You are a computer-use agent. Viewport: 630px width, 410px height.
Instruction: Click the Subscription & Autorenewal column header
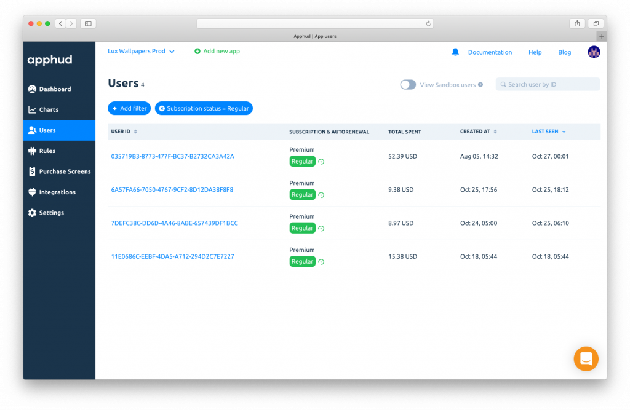pos(329,132)
